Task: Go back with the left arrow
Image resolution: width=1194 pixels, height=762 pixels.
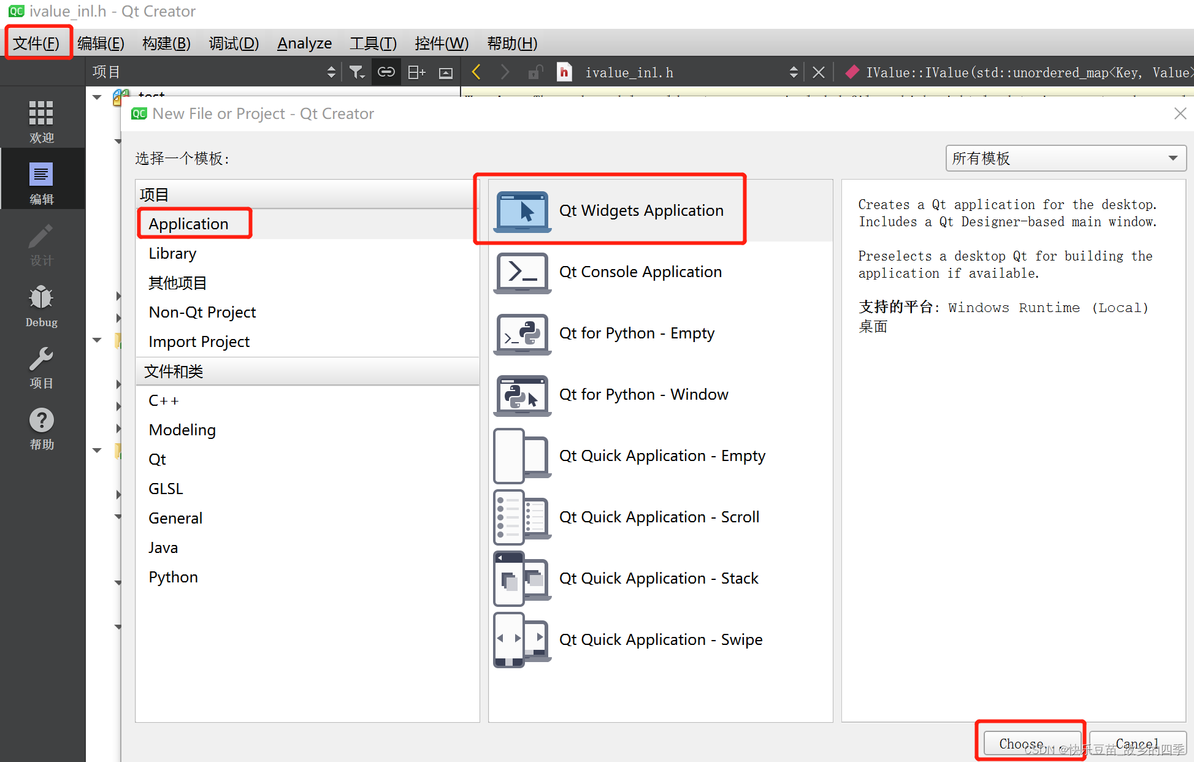Action: coord(476,72)
